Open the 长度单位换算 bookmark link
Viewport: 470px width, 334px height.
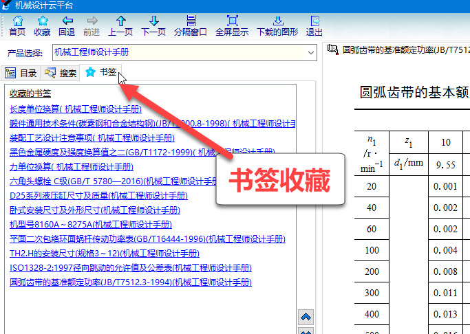(x=76, y=109)
